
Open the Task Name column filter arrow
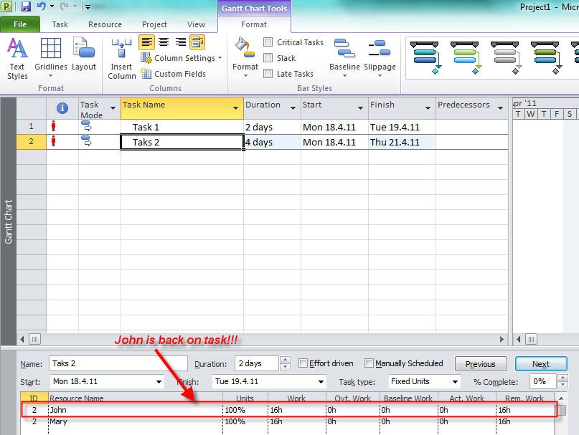point(236,108)
